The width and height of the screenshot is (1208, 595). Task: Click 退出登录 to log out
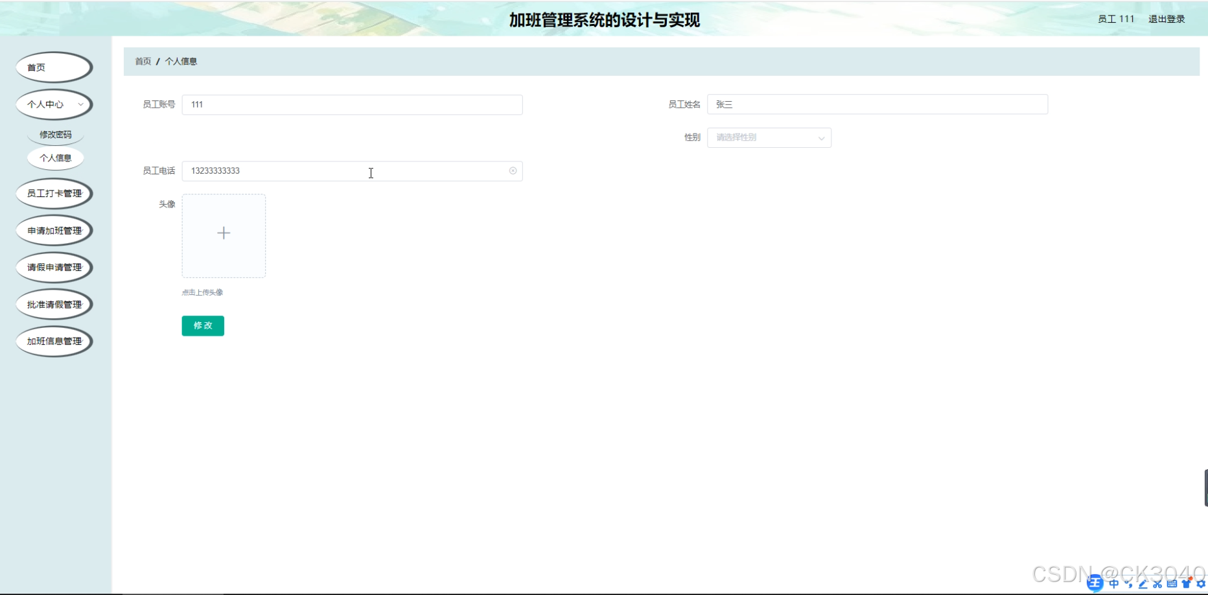point(1166,19)
